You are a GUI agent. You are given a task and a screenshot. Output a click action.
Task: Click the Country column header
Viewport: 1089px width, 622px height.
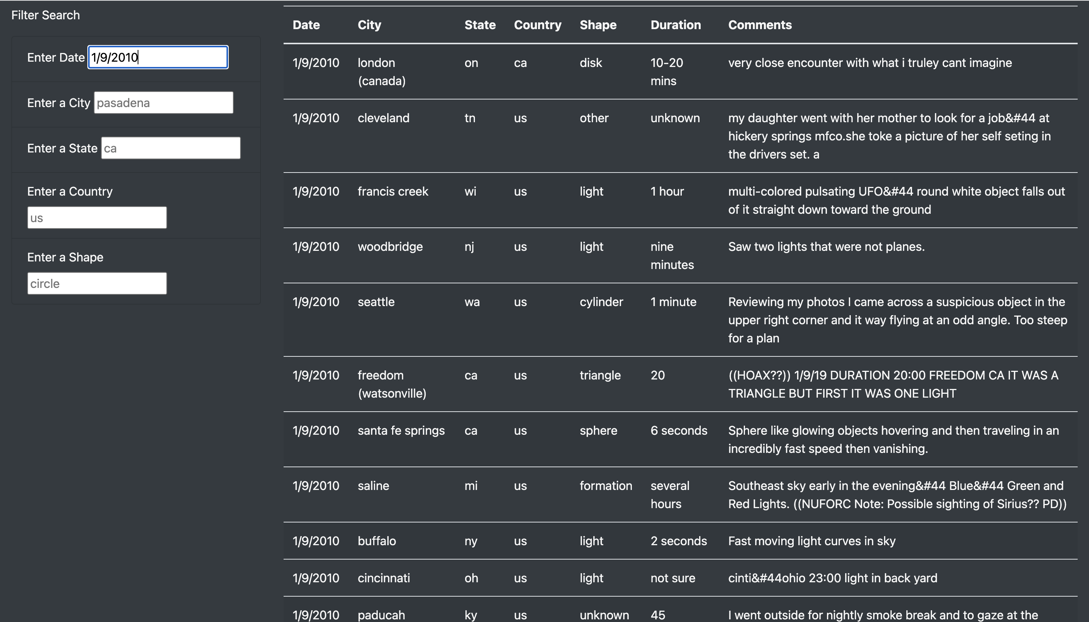tap(537, 25)
